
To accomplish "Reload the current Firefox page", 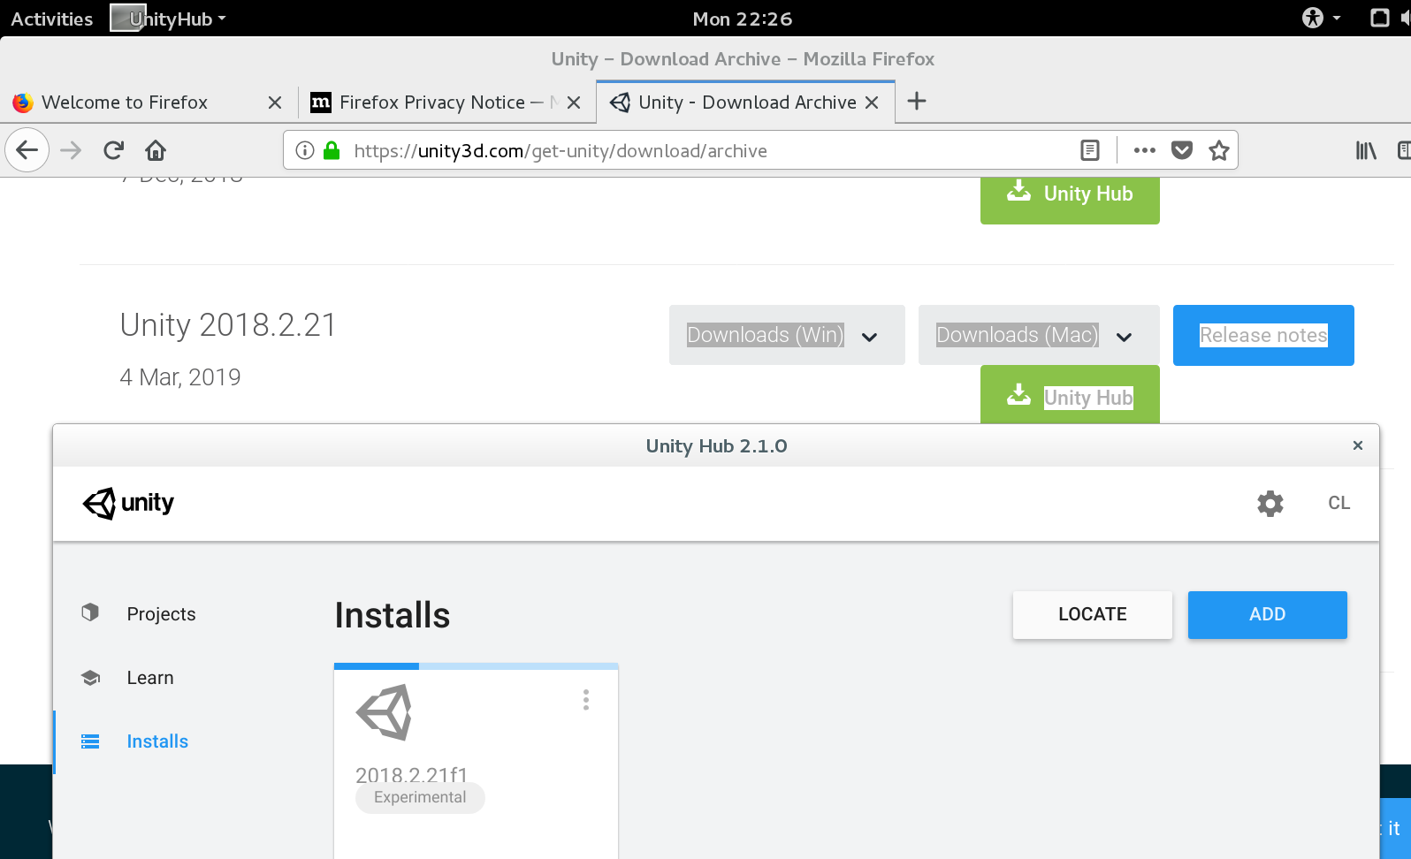I will (x=113, y=150).
